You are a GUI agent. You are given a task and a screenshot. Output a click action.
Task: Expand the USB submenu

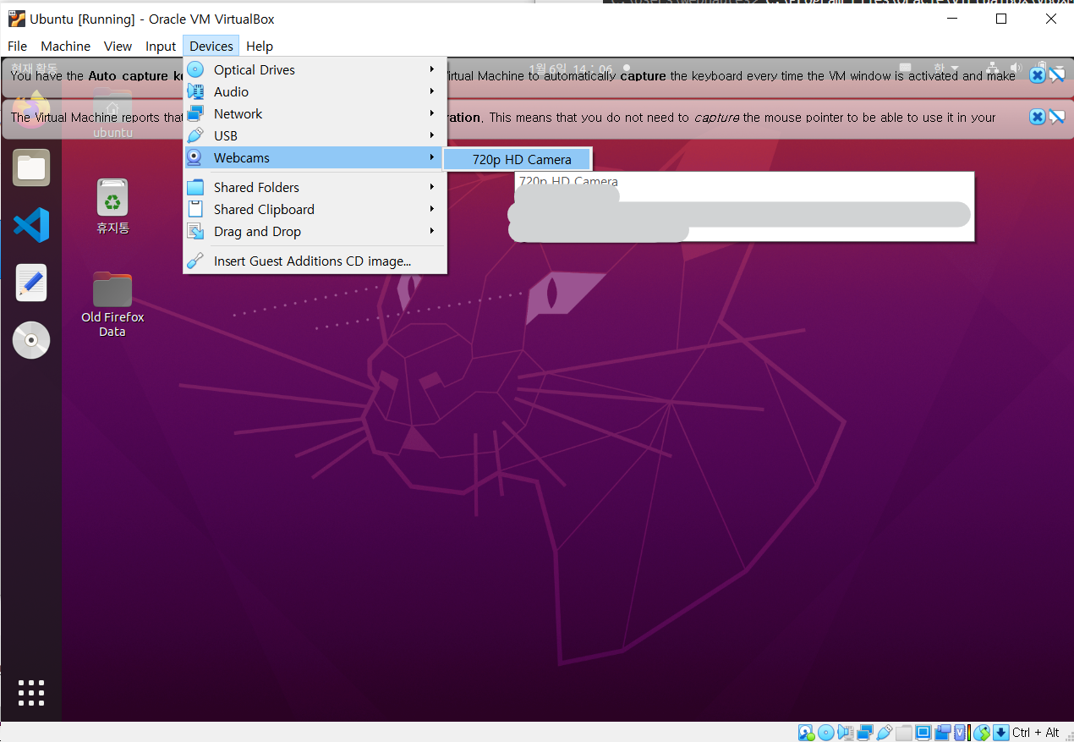(315, 135)
